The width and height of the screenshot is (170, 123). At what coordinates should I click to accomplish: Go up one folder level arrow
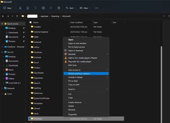tap(17, 16)
